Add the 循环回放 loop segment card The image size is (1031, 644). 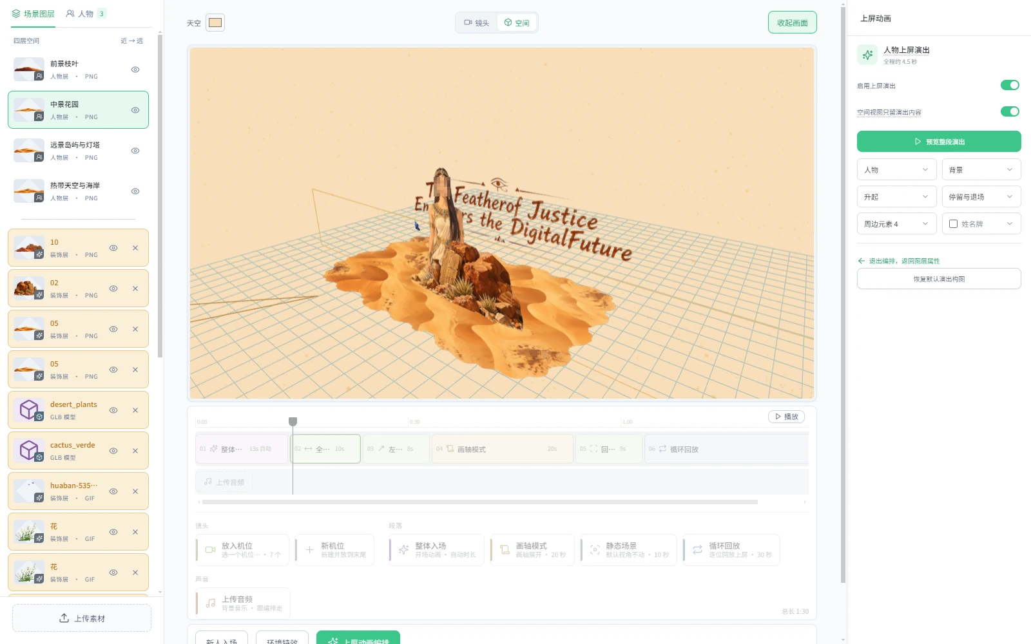pyautogui.click(x=731, y=549)
